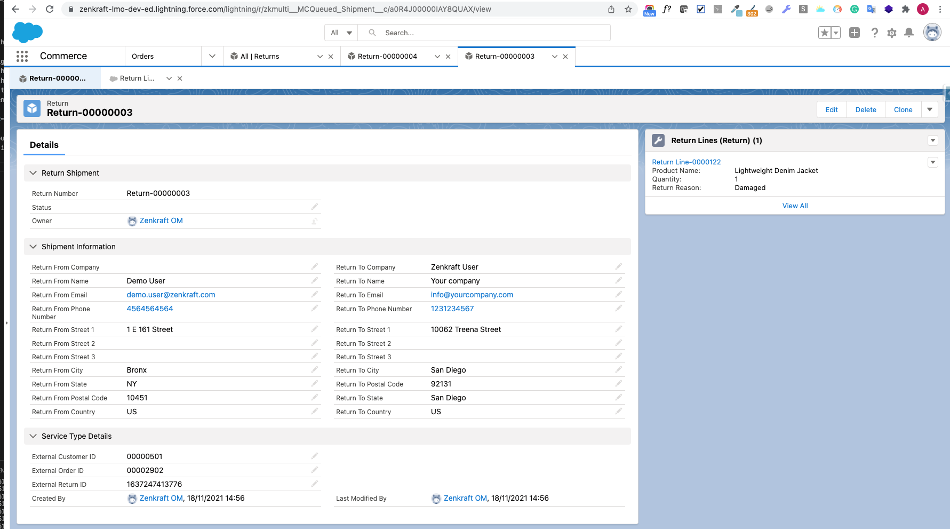Open the Return Line-0000122 link

(x=686, y=162)
